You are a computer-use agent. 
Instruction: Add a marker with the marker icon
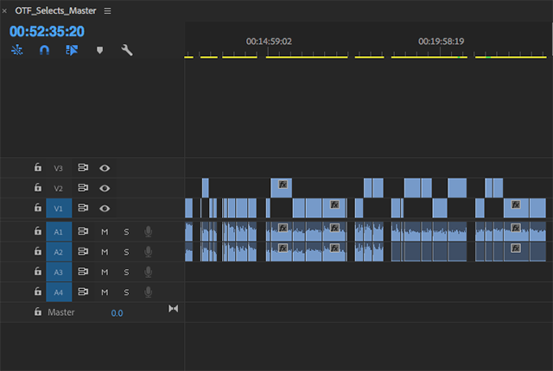(x=99, y=51)
